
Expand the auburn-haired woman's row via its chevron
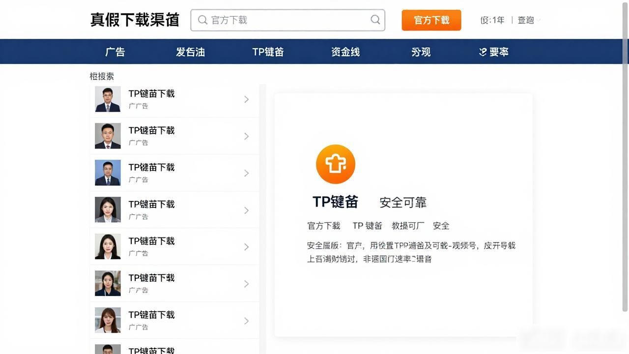247,321
